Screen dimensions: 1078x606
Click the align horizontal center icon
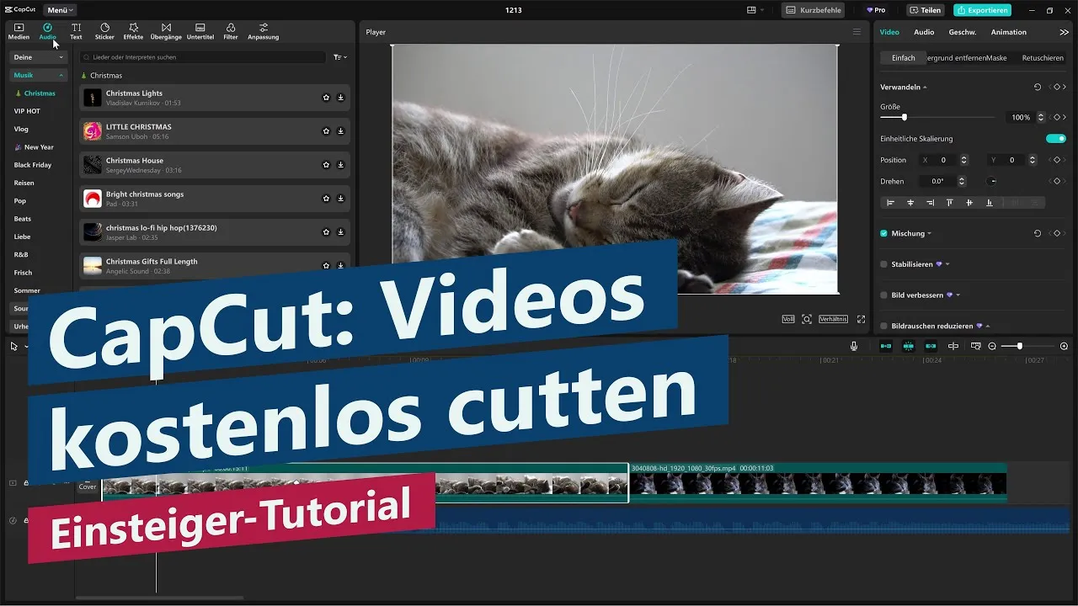pyautogui.click(x=910, y=203)
